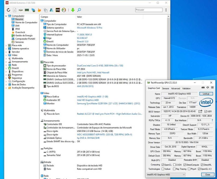Open the report page icon in toolbar
217x179 pixels.
[15, 10]
